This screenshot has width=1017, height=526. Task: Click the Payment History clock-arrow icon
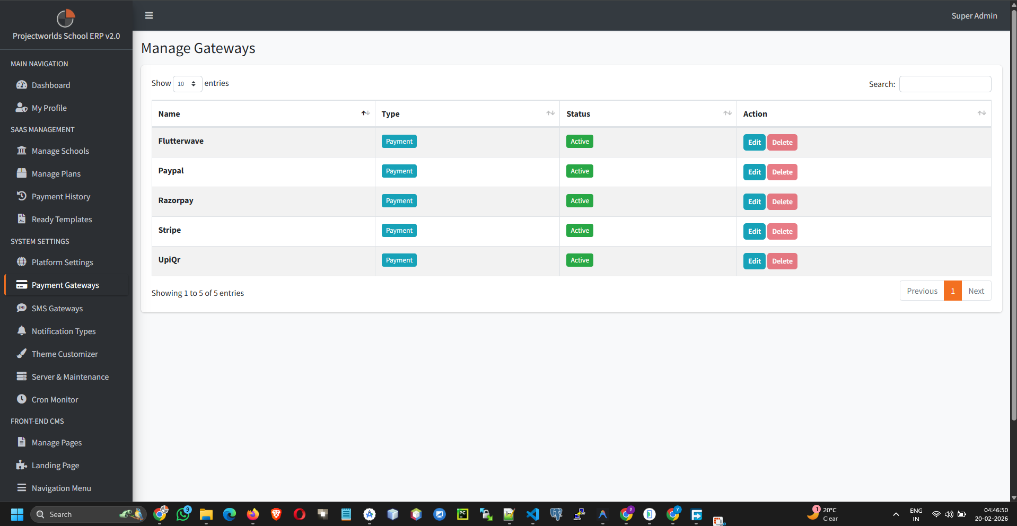[x=22, y=196]
